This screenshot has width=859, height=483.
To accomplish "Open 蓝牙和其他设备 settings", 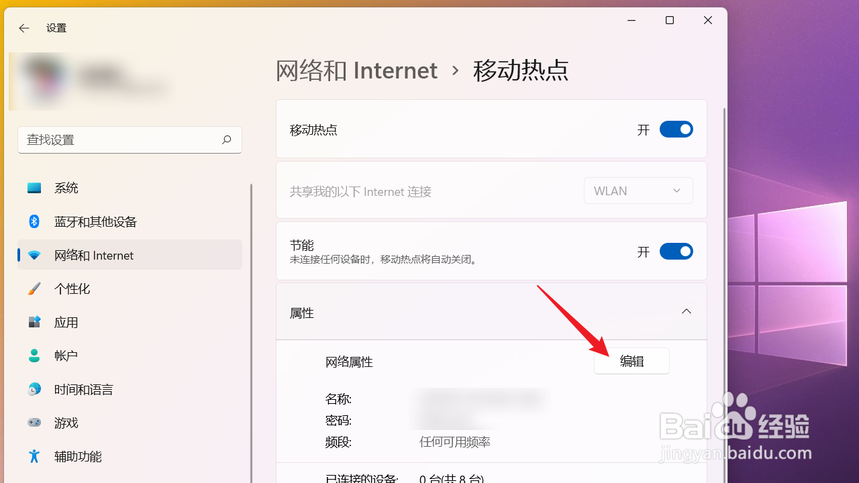I will [34, 221].
